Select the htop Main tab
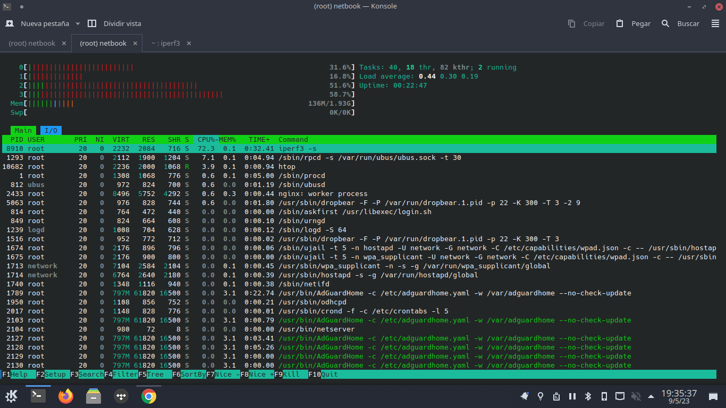Image resolution: width=726 pixels, height=408 pixels. pyautogui.click(x=23, y=130)
